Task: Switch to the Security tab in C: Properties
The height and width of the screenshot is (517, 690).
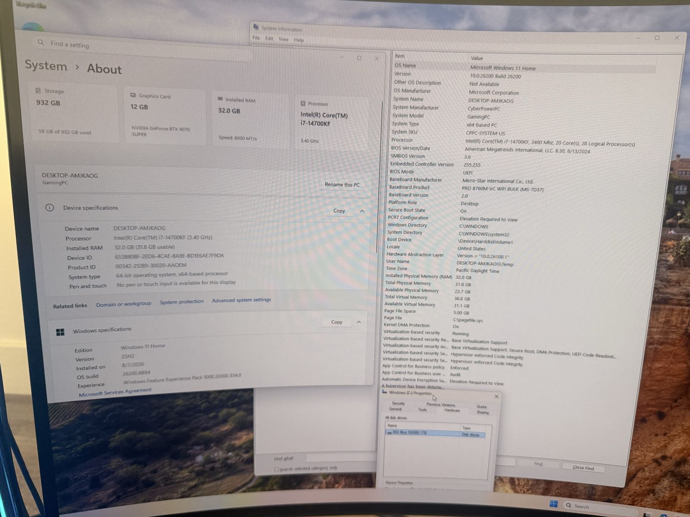Action: coord(398,403)
